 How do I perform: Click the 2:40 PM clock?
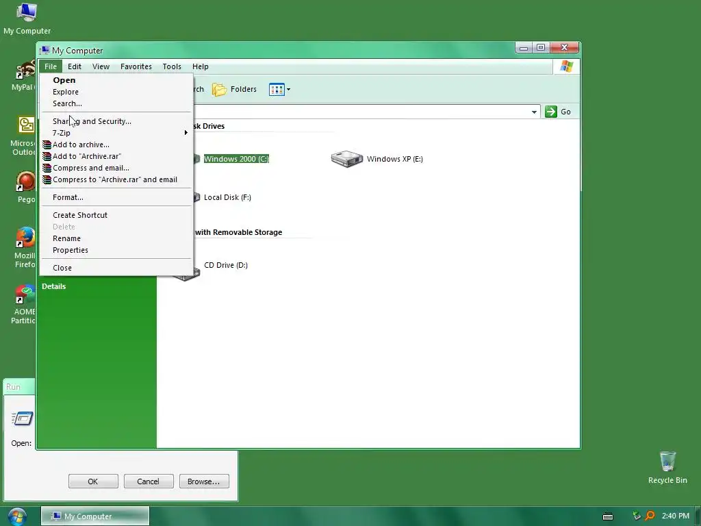click(676, 516)
